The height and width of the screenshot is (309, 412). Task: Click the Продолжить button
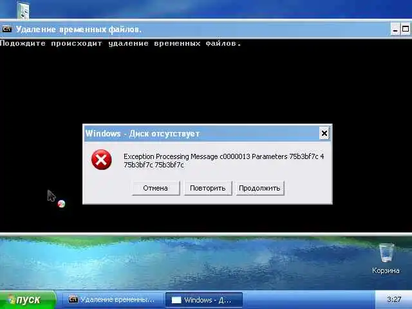259,188
